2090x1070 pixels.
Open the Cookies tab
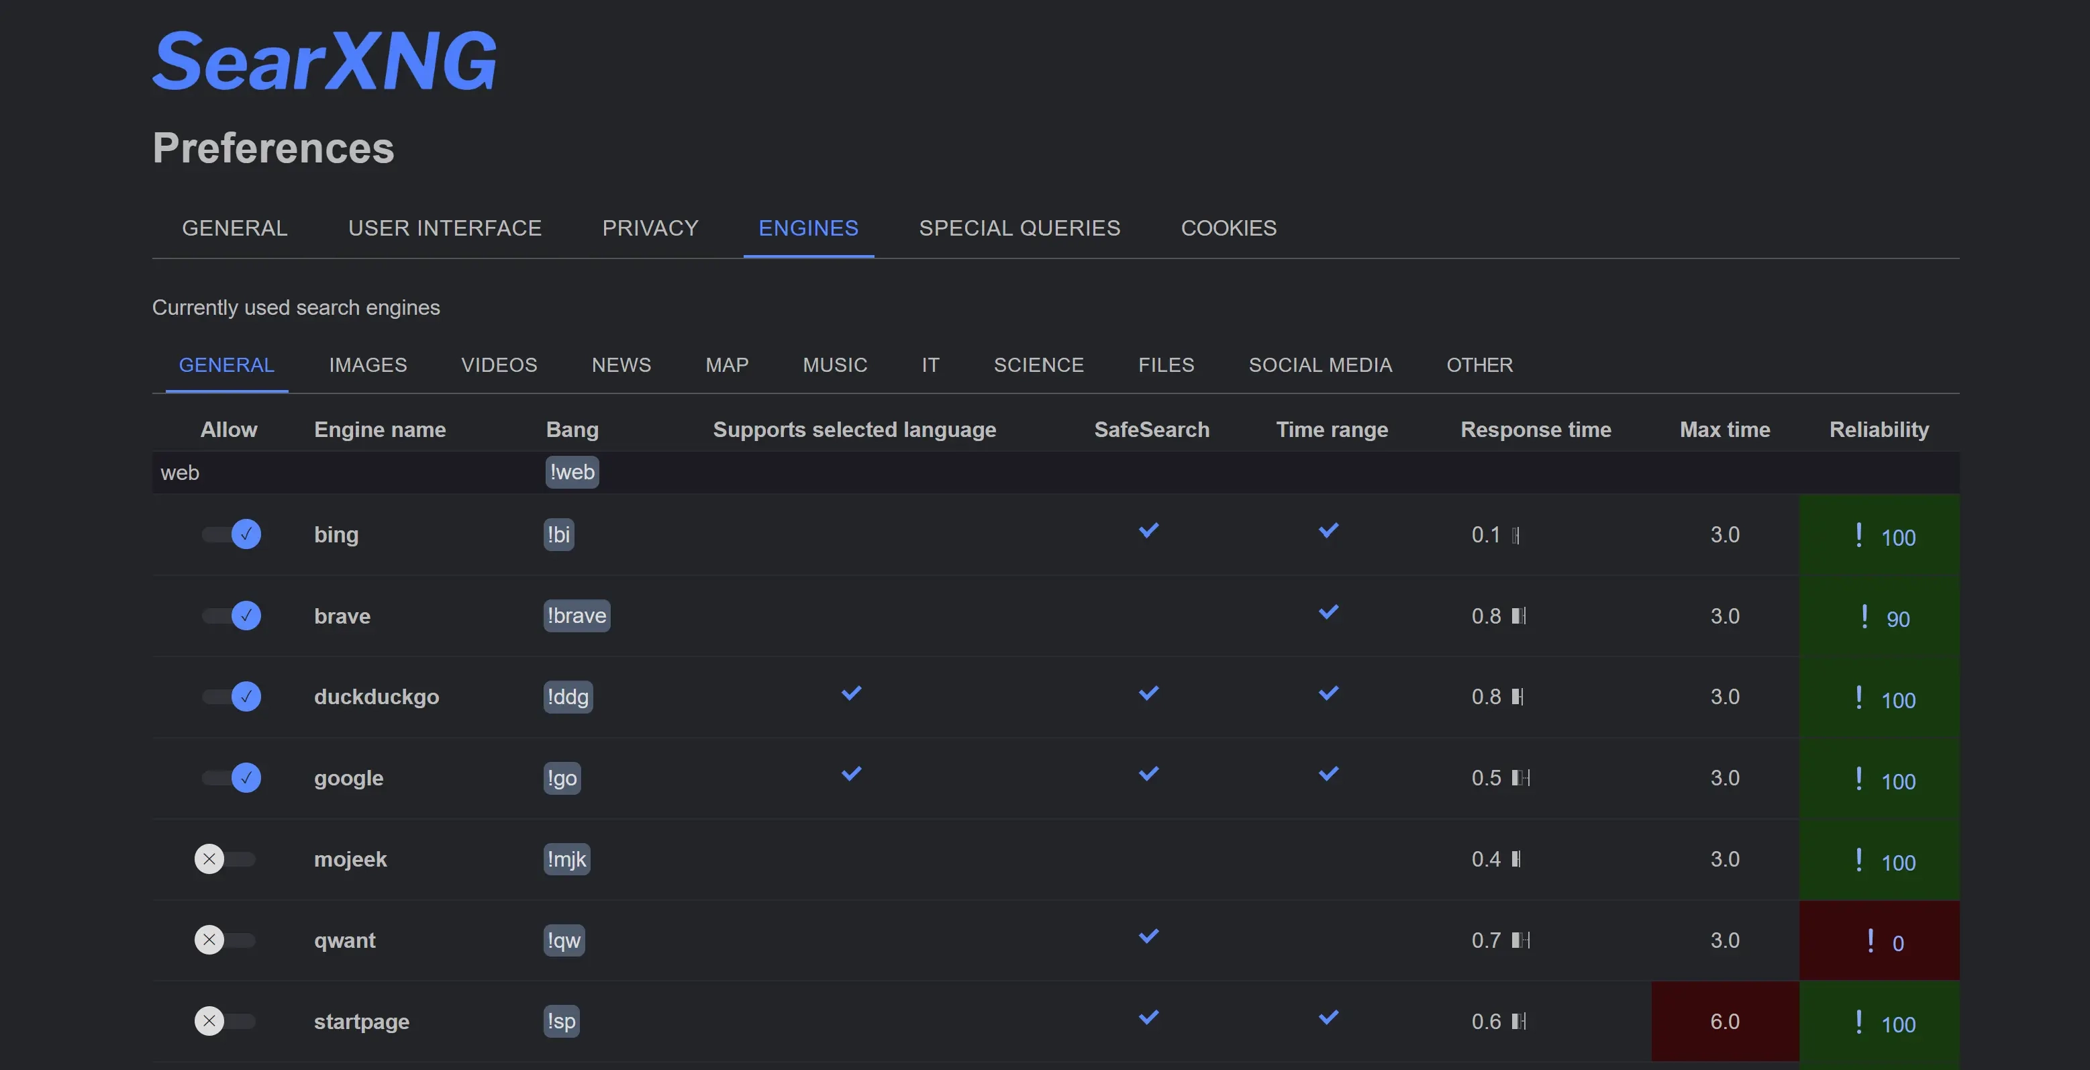[1228, 228]
